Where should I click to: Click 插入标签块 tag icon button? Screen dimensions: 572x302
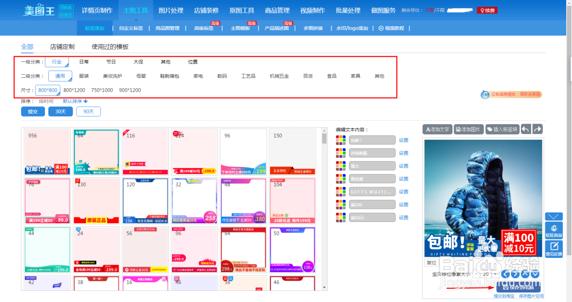(x=502, y=129)
